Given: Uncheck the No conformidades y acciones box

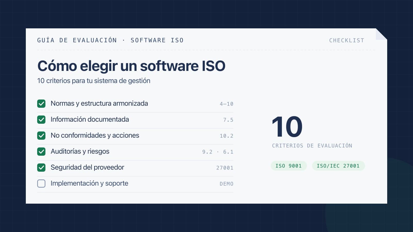Looking at the screenshot, I should pyautogui.click(x=41, y=136).
